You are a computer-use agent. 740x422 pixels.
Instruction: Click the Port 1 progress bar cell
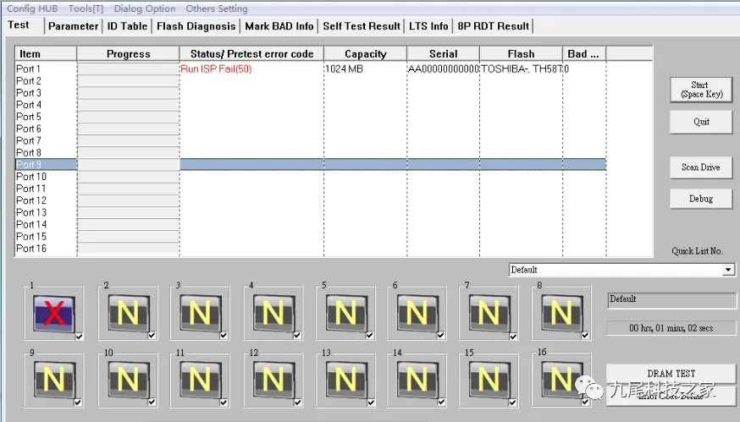[x=128, y=69]
